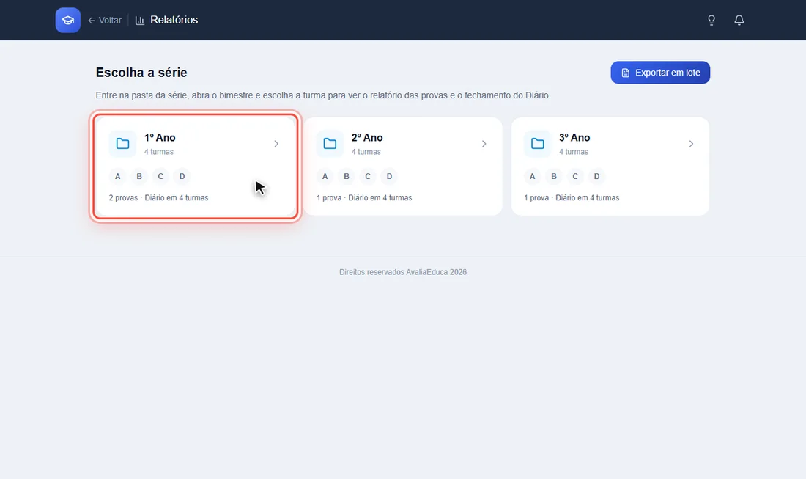Click the document icon in Exportar em lote
The width and height of the screenshot is (806, 479).
[x=626, y=73]
